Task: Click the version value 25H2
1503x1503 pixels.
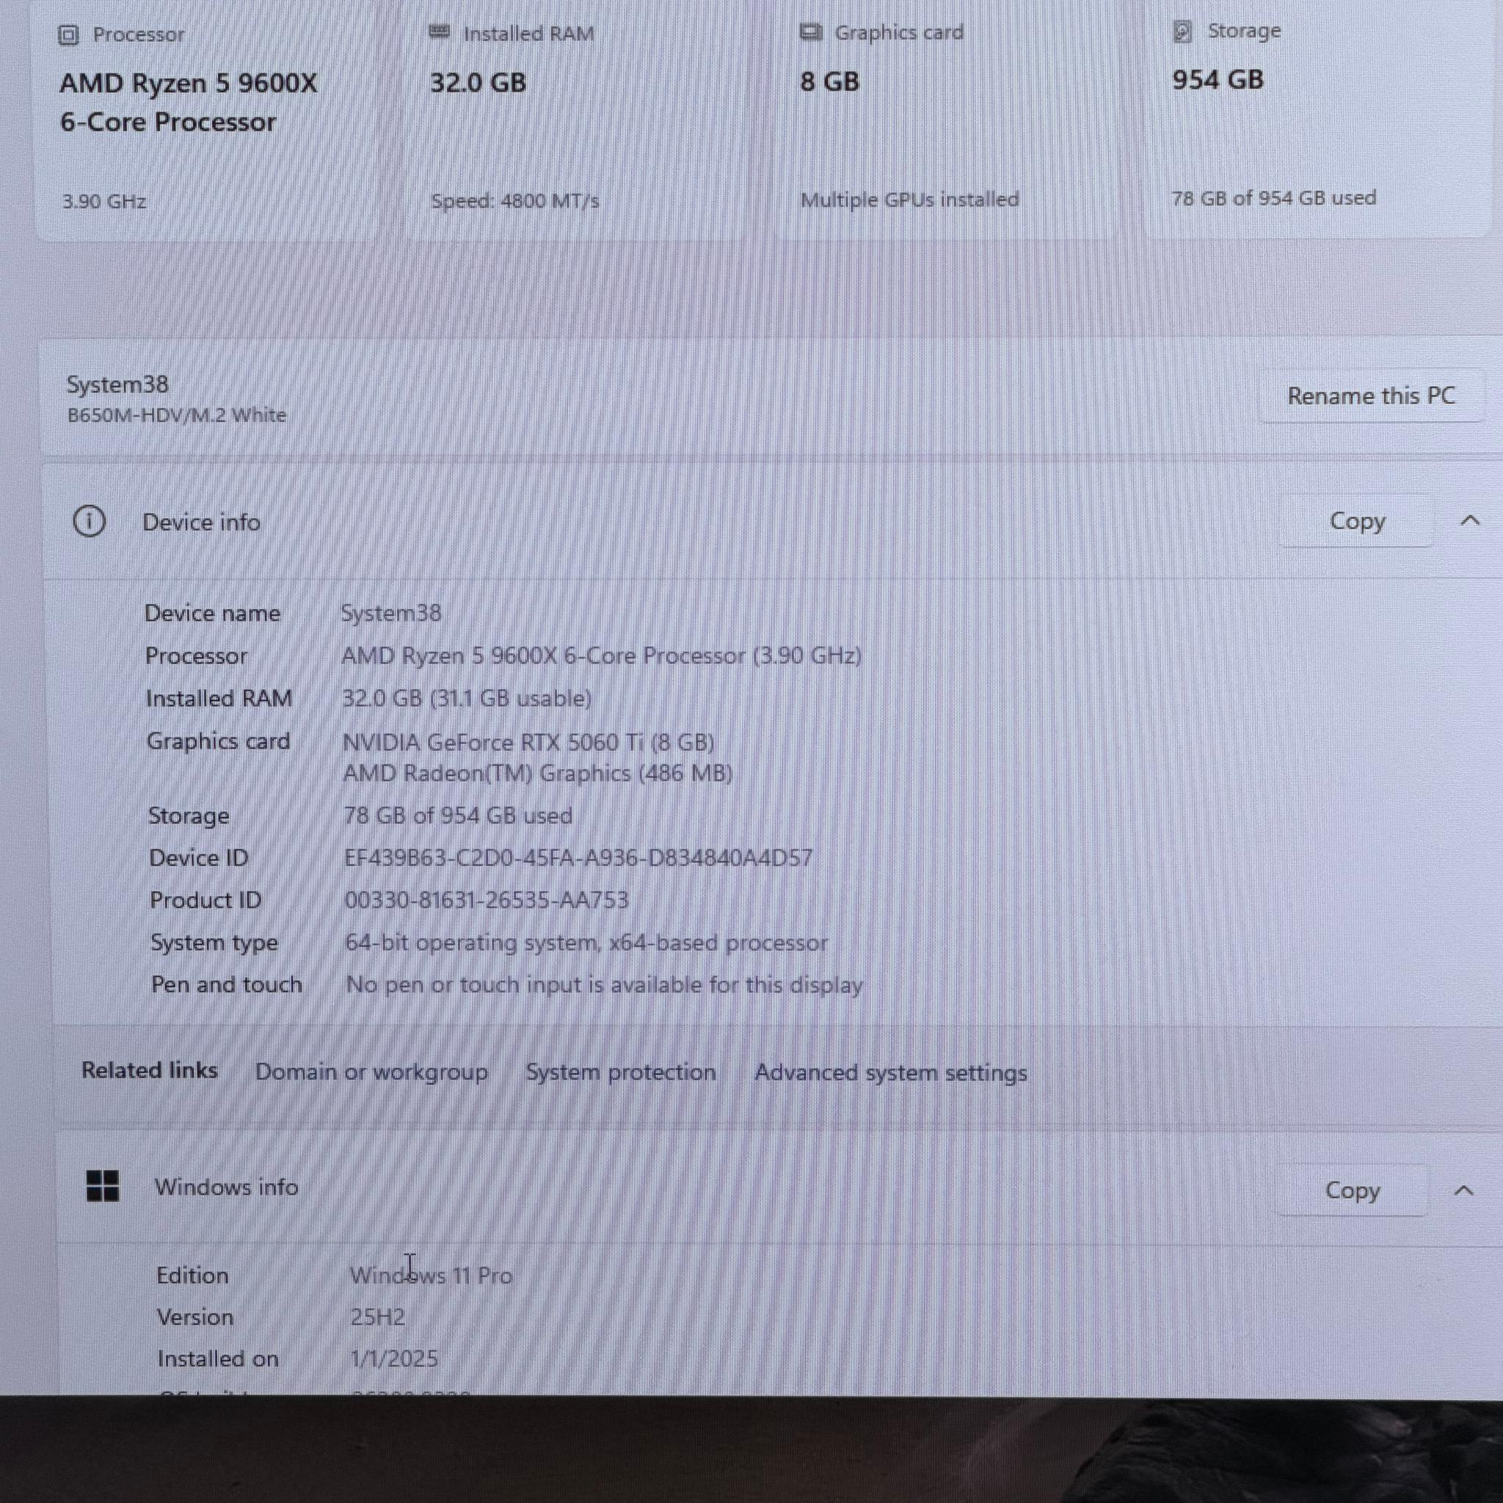Action: click(x=377, y=1317)
